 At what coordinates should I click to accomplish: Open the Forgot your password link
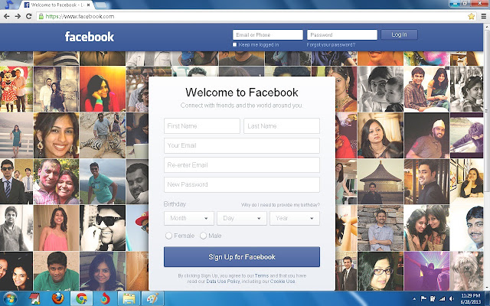331,44
